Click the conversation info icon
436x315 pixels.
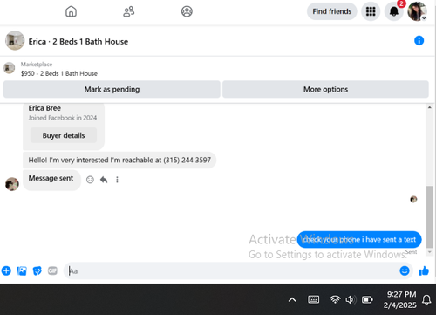pos(419,40)
